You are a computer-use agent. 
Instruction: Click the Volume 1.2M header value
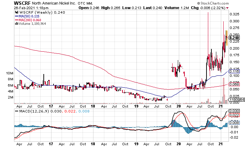tap(176, 8)
